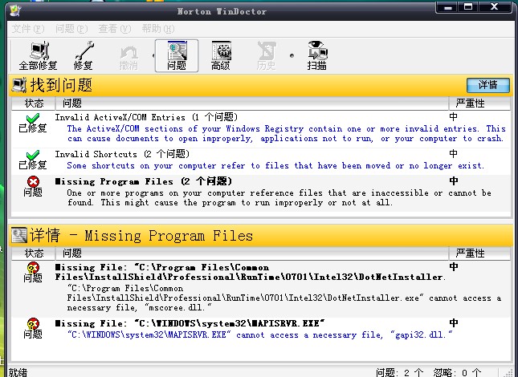Select the 问题 (Problems) view icon
518x377 pixels.
(177, 55)
